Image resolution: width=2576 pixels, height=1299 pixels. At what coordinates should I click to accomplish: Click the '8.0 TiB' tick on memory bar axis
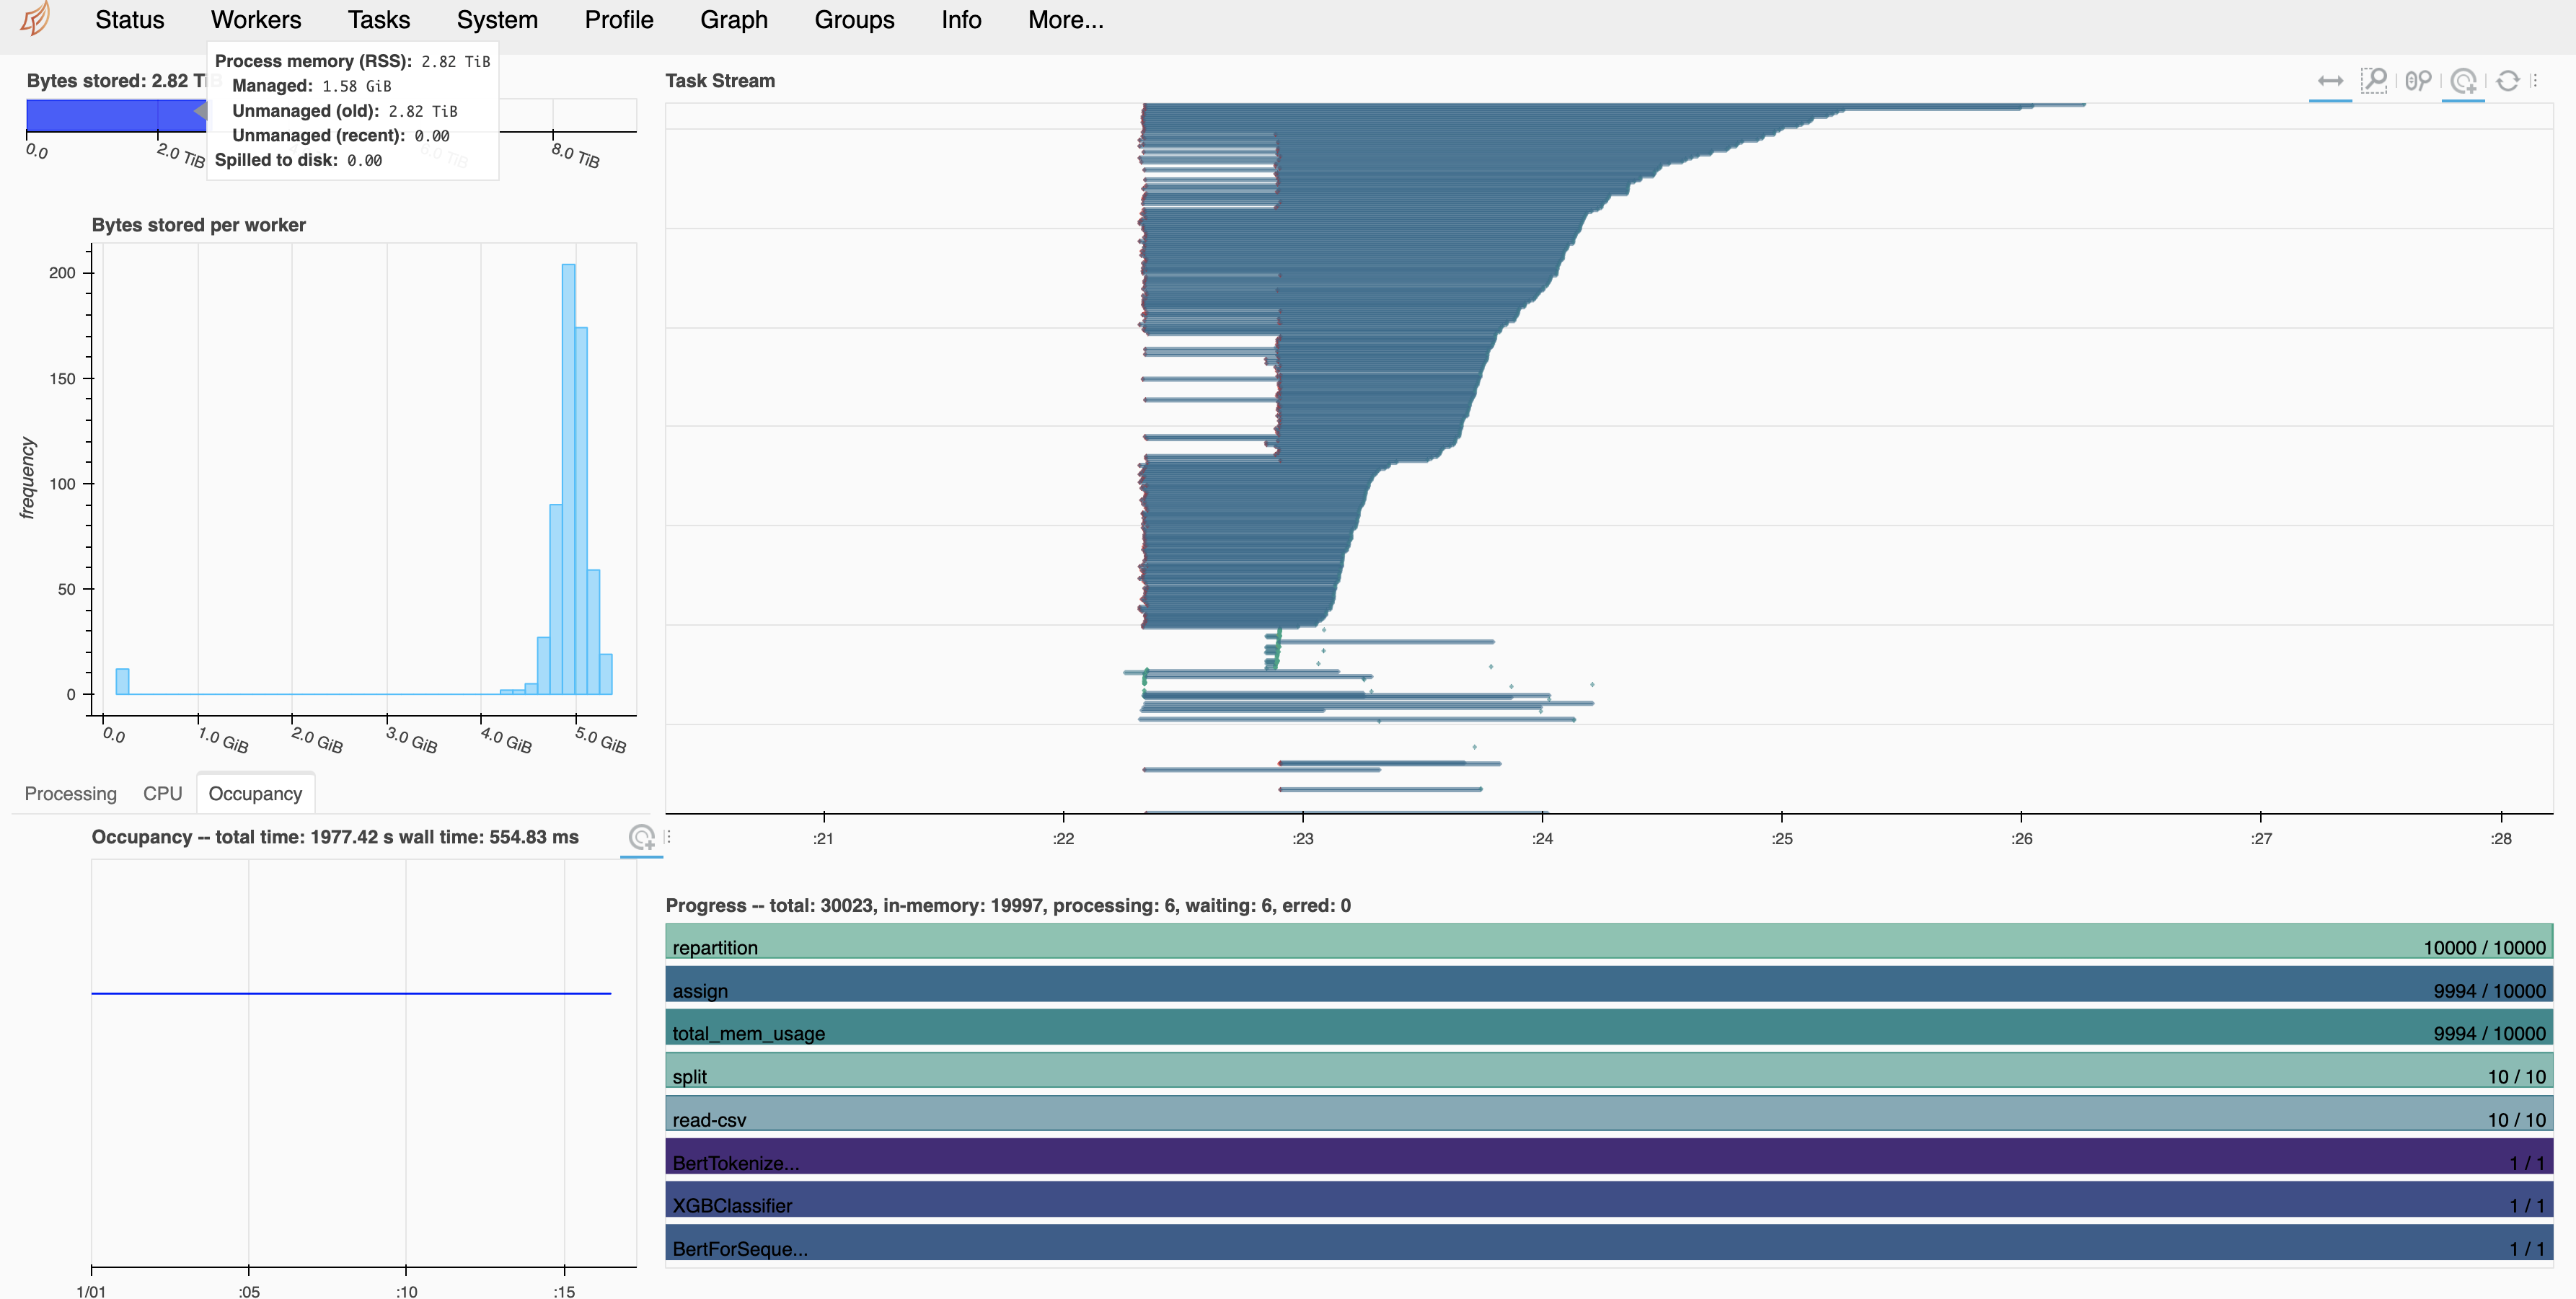[575, 155]
